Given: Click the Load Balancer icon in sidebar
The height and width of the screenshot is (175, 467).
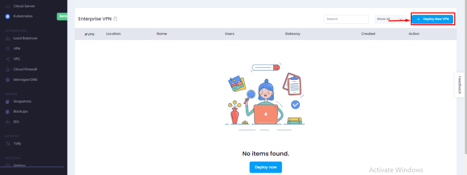Looking at the screenshot, I should point(8,38).
